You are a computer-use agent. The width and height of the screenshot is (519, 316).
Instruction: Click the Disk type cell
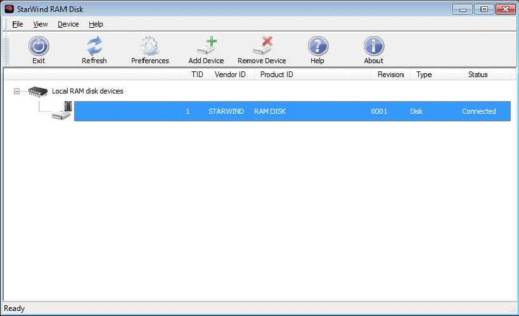(x=416, y=111)
